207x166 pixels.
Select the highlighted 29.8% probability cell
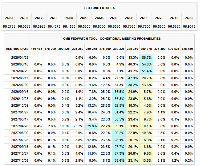(x=91, y=126)
